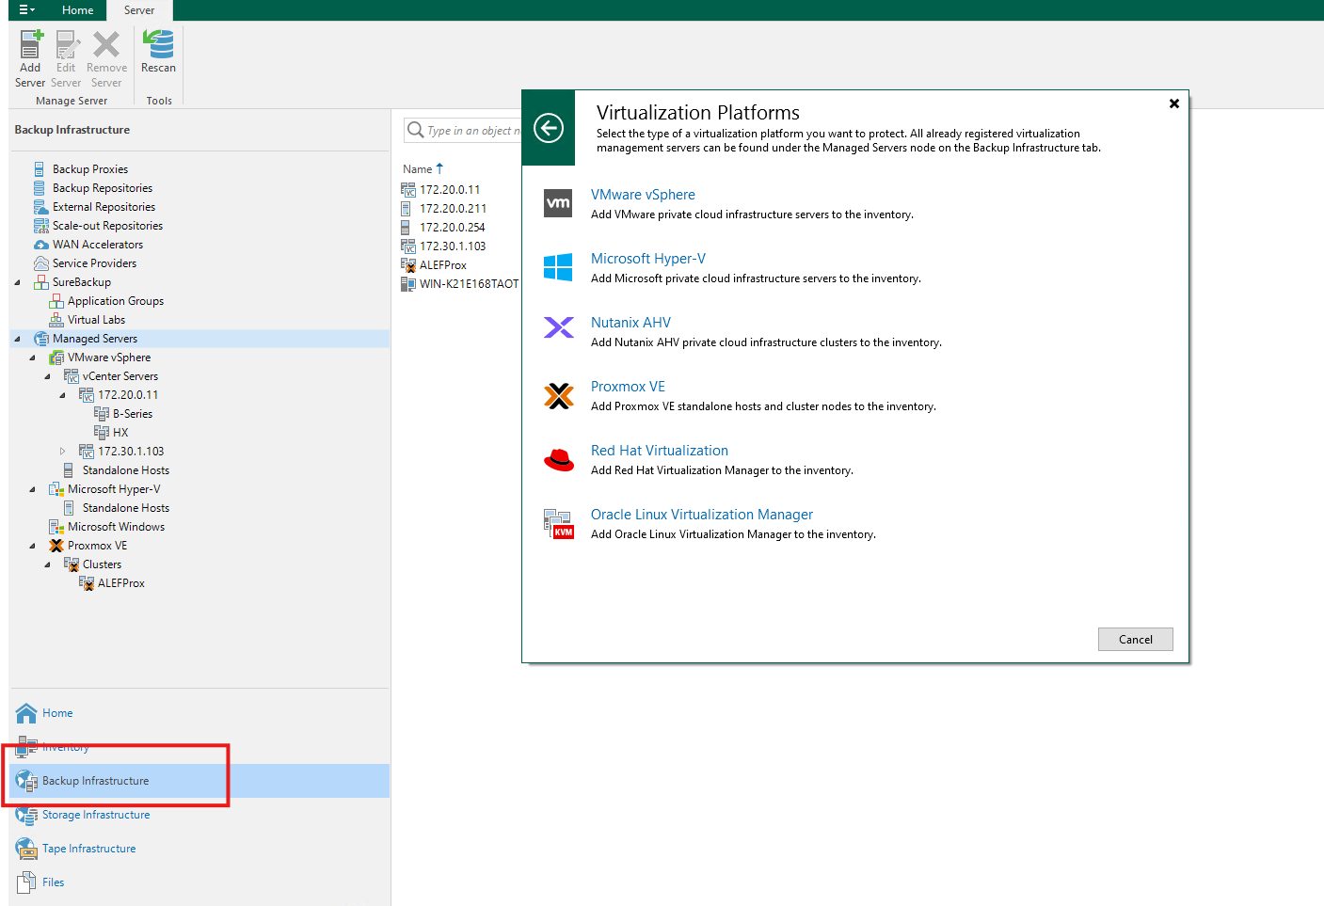Click the Storage Infrastructure navigation icon

[x=26, y=815]
